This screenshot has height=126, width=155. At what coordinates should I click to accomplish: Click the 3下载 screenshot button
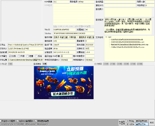[x=119, y=64]
